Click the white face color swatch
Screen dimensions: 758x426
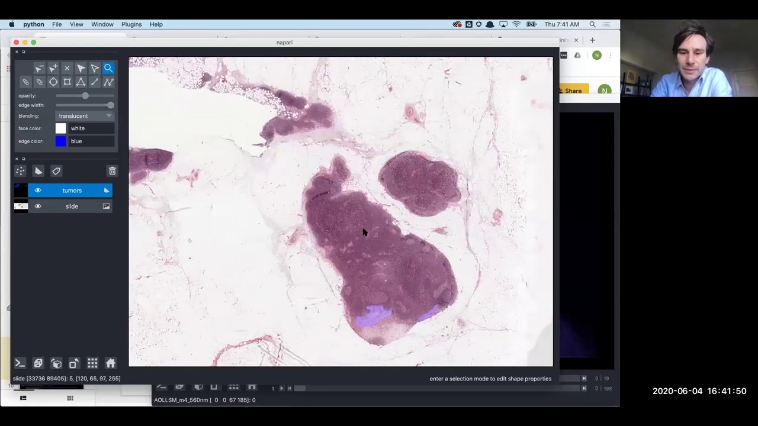coord(60,128)
